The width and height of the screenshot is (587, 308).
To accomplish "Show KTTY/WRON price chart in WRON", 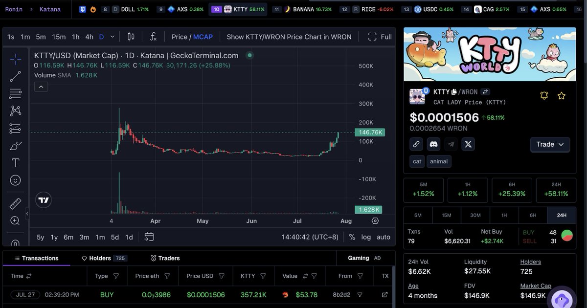I will click(x=289, y=37).
